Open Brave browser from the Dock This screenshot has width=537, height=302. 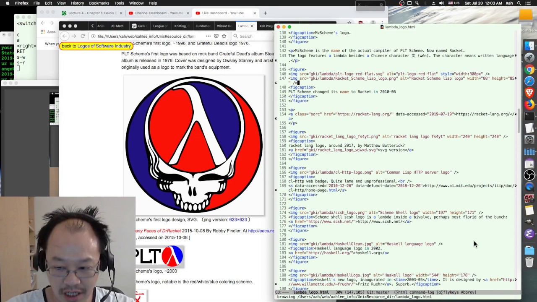coord(529,92)
